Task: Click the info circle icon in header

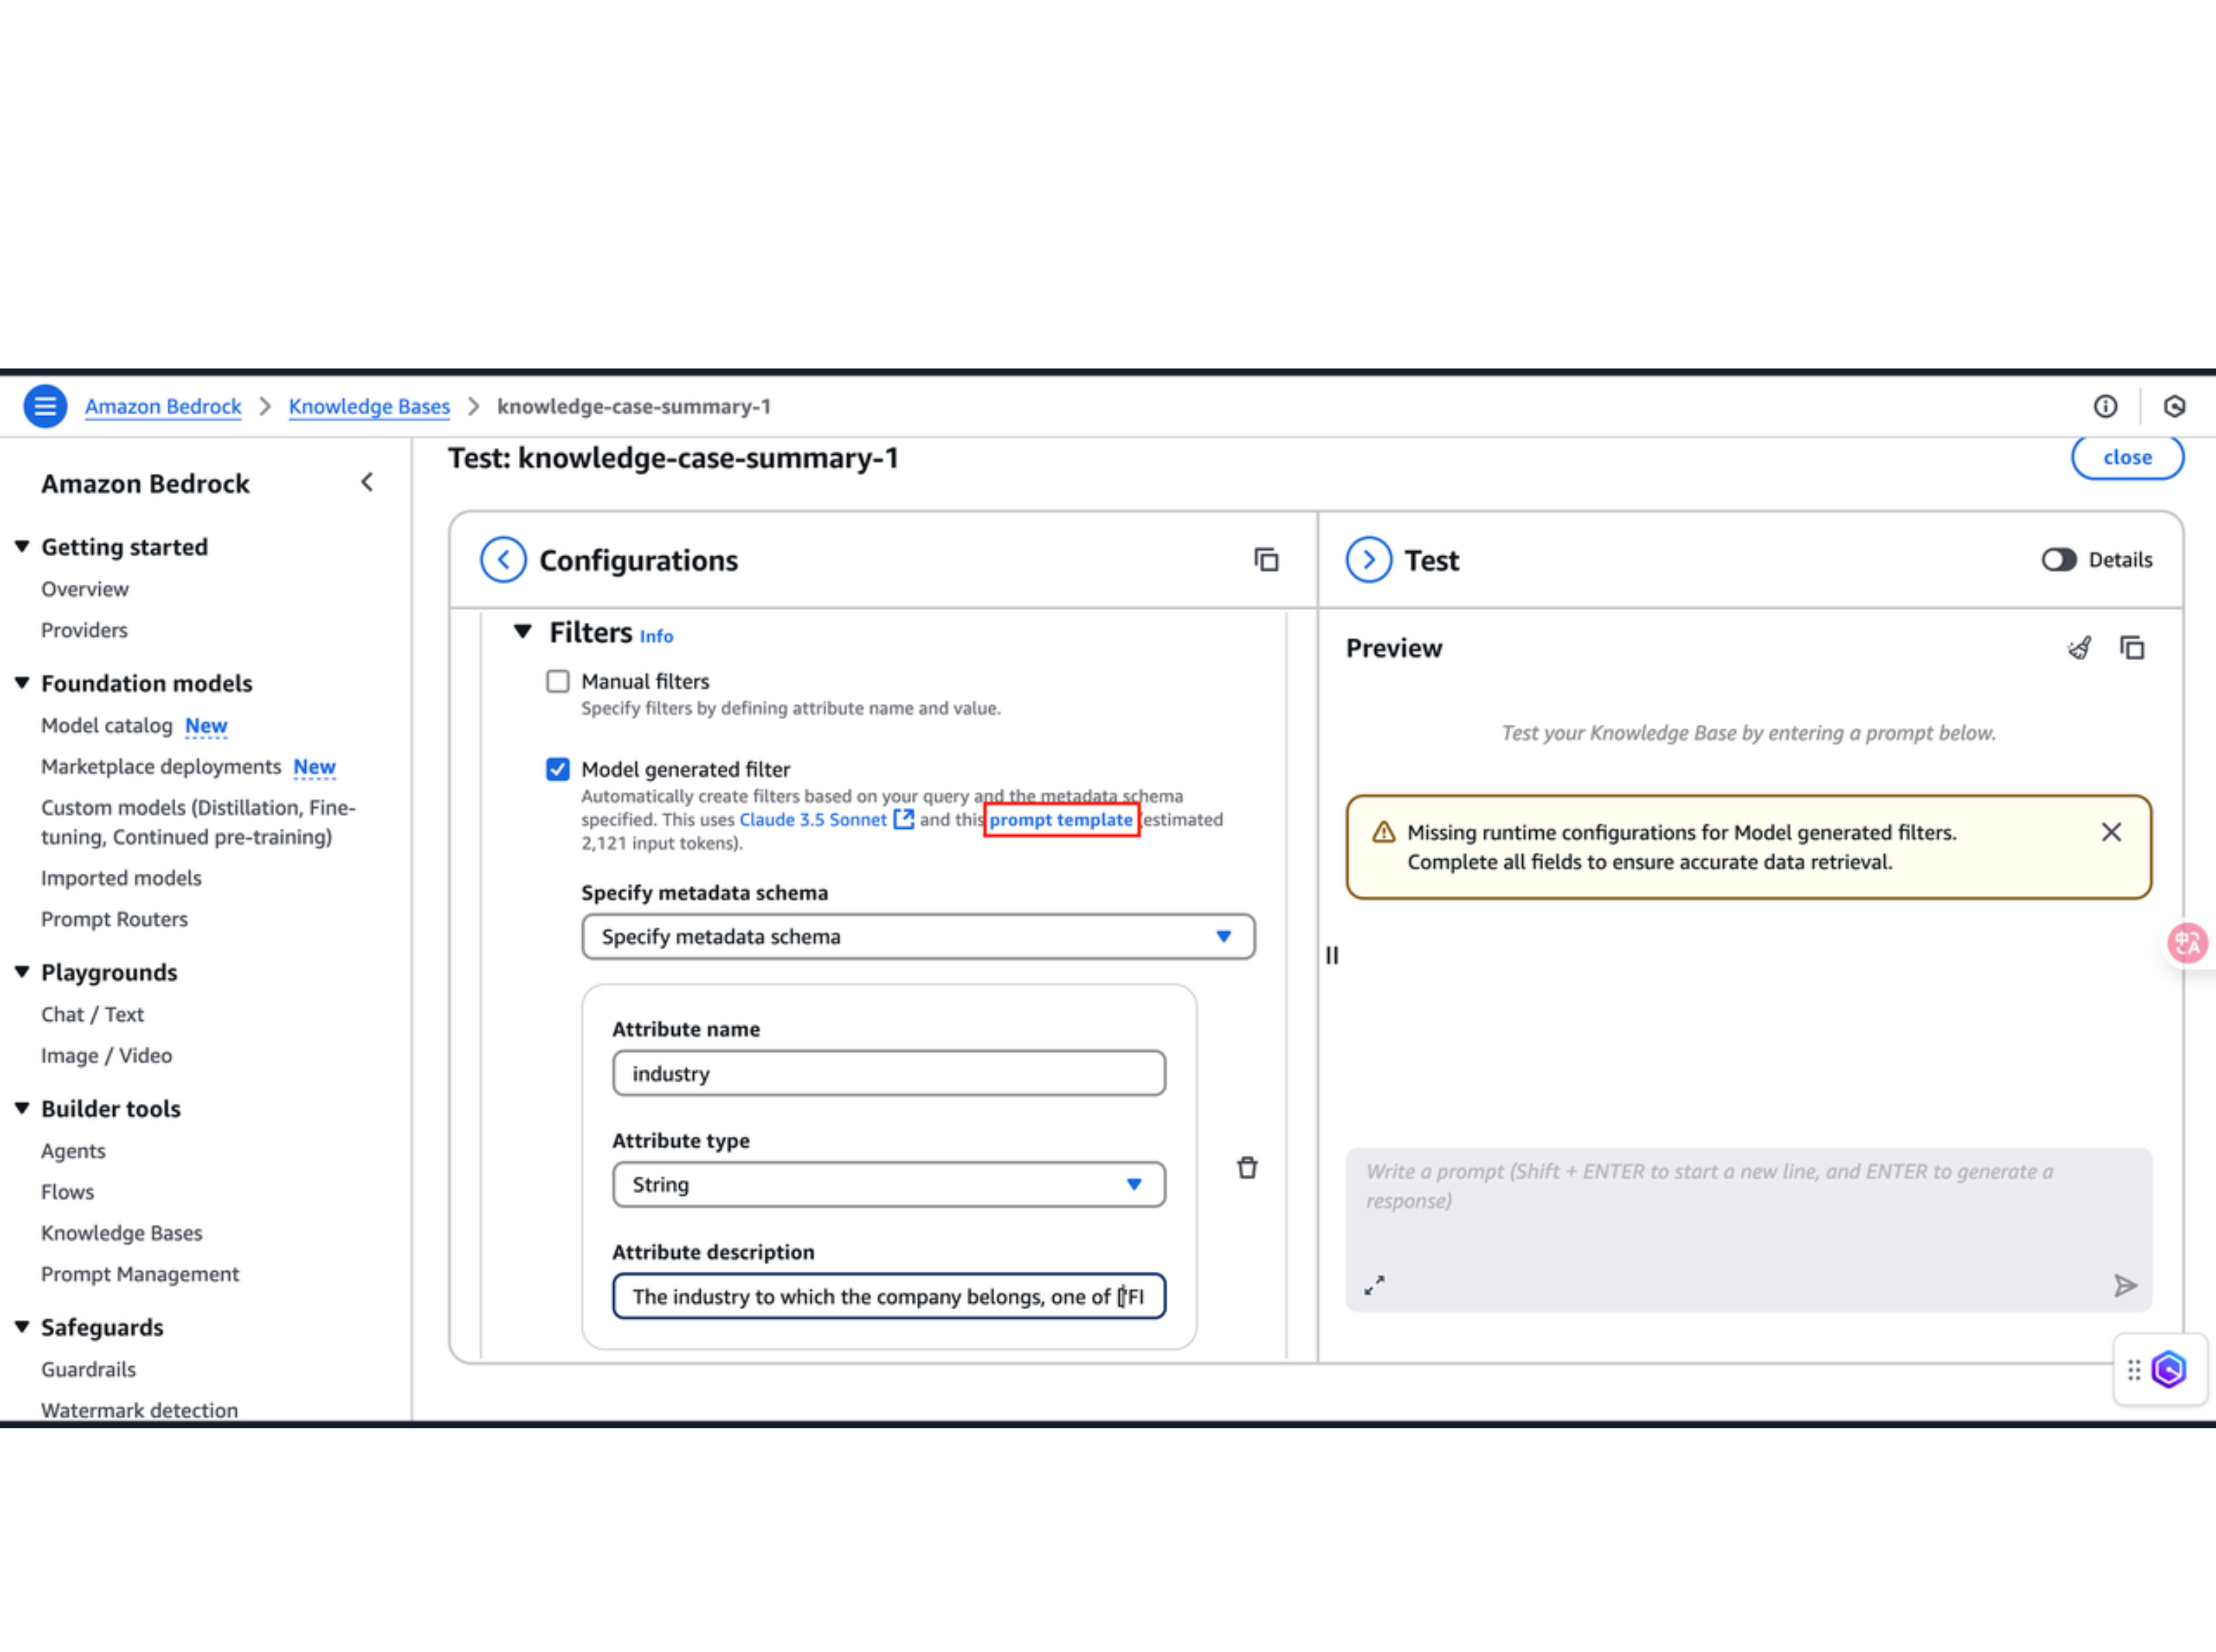Action: coord(2105,406)
